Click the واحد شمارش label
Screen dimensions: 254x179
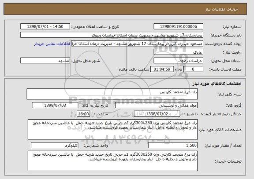tap(96, 146)
